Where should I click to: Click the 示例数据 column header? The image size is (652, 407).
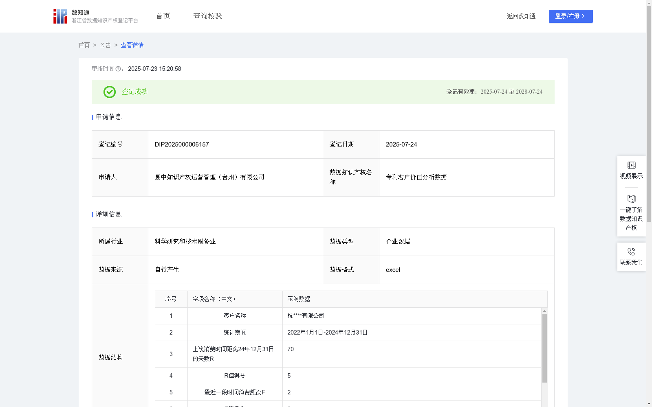tap(415, 299)
